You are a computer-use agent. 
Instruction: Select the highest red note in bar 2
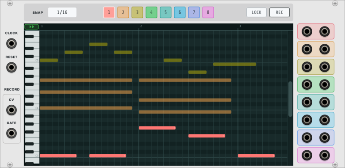click(x=157, y=128)
